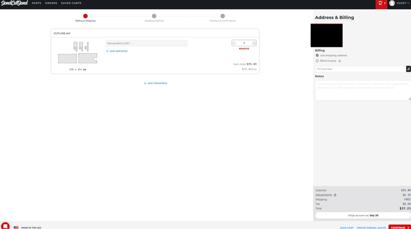
Task: Click the Ships as soon as Sep 20 text
Action: click(x=363, y=215)
